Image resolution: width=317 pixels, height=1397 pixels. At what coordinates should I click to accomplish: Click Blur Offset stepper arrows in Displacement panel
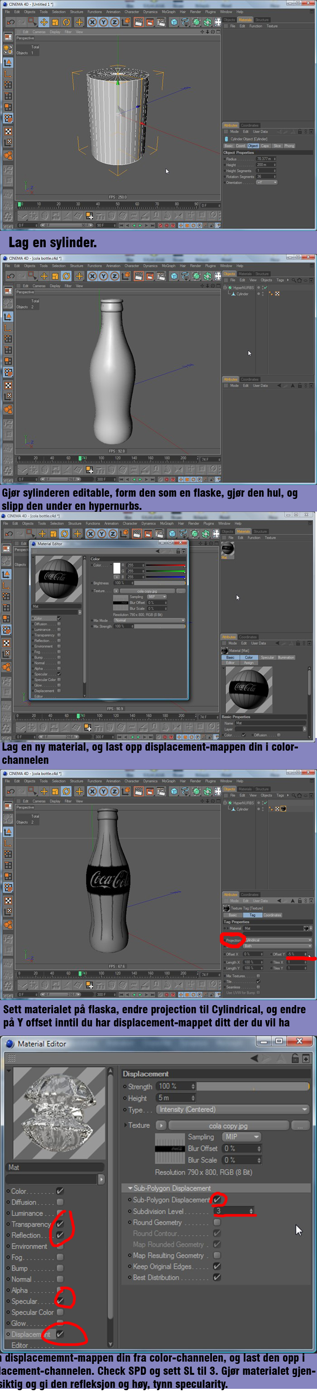click(x=259, y=1148)
